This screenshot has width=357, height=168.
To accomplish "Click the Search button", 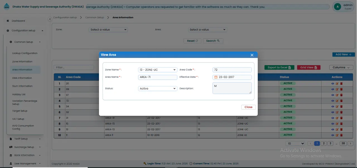I will click(x=213, y=41).
